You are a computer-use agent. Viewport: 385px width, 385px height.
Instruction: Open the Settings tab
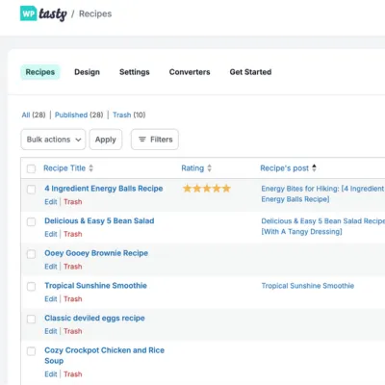point(135,72)
